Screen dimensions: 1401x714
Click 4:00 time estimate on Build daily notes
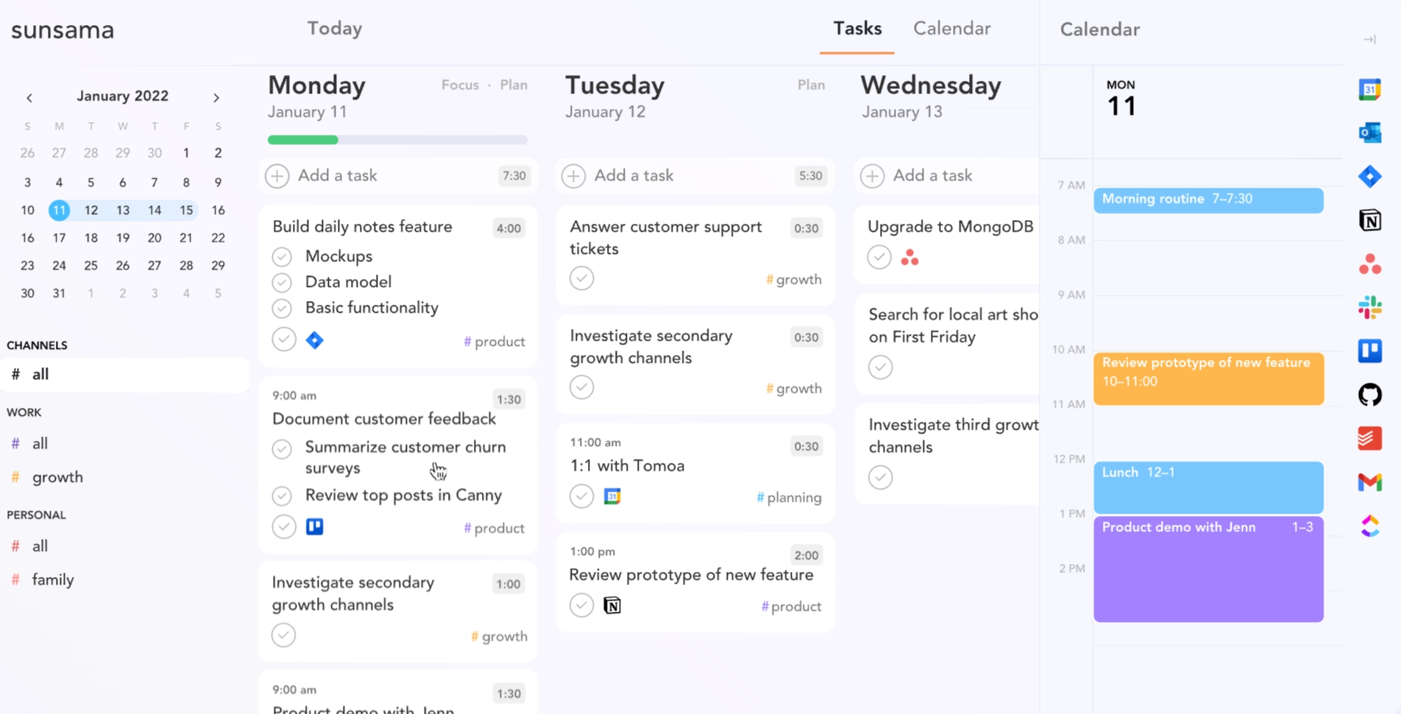click(x=508, y=228)
